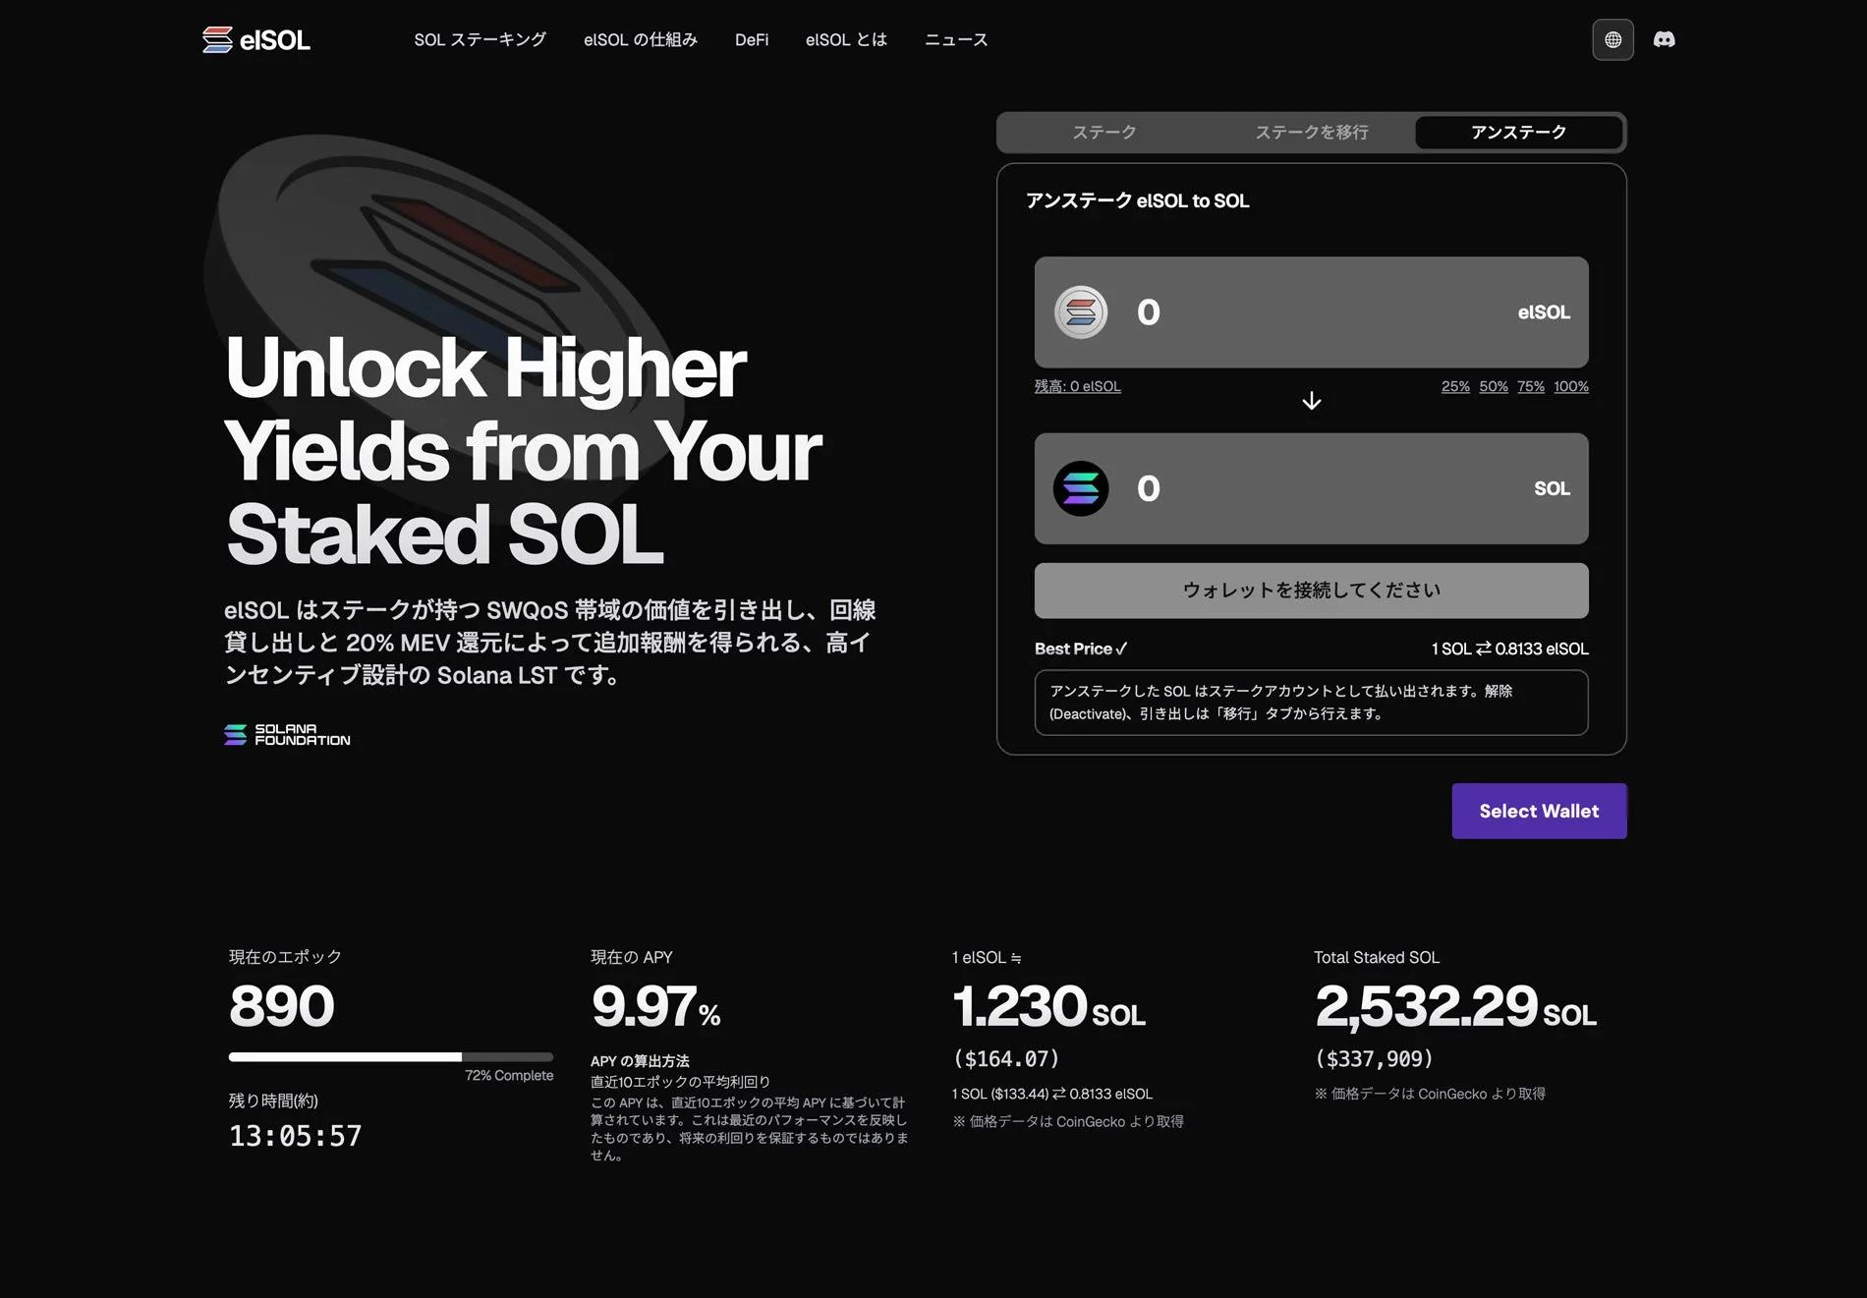The height and width of the screenshot is (1298, 1867).
Task: Click the ウォレットを接続してください button
Action: 1311,590
